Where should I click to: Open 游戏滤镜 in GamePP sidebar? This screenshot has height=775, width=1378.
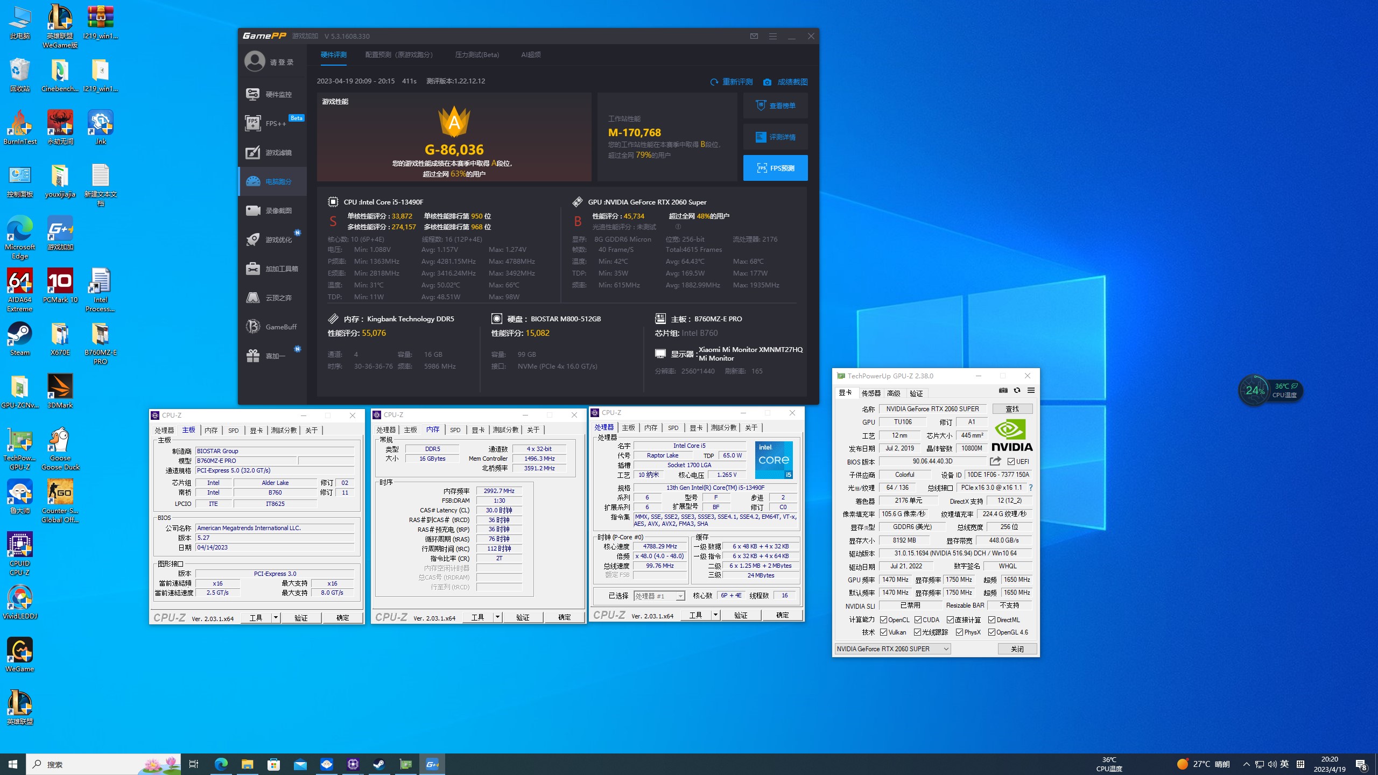(x=272, y=152)
